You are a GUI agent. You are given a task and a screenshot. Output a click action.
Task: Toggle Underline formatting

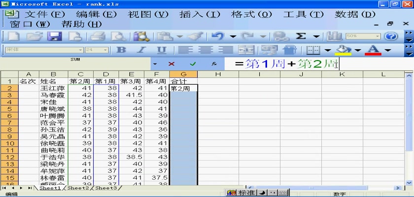[162, 50]
